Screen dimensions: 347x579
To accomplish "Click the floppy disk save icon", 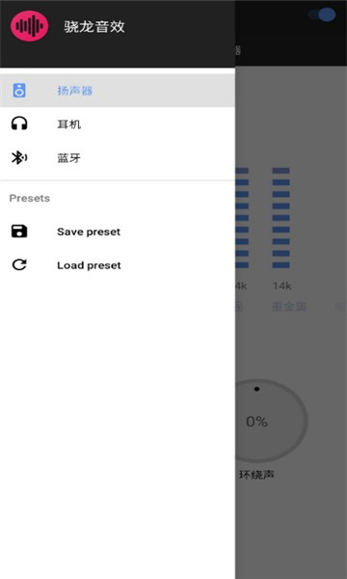I will point(19,232).
